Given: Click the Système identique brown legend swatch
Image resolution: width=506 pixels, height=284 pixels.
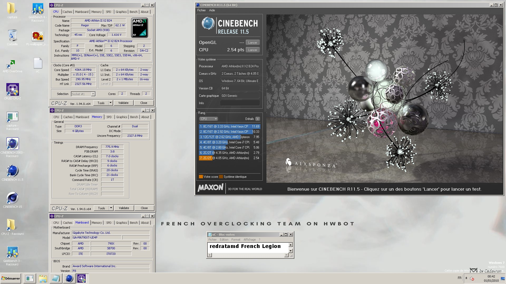Looking at the screenshot, I should 221,177.
